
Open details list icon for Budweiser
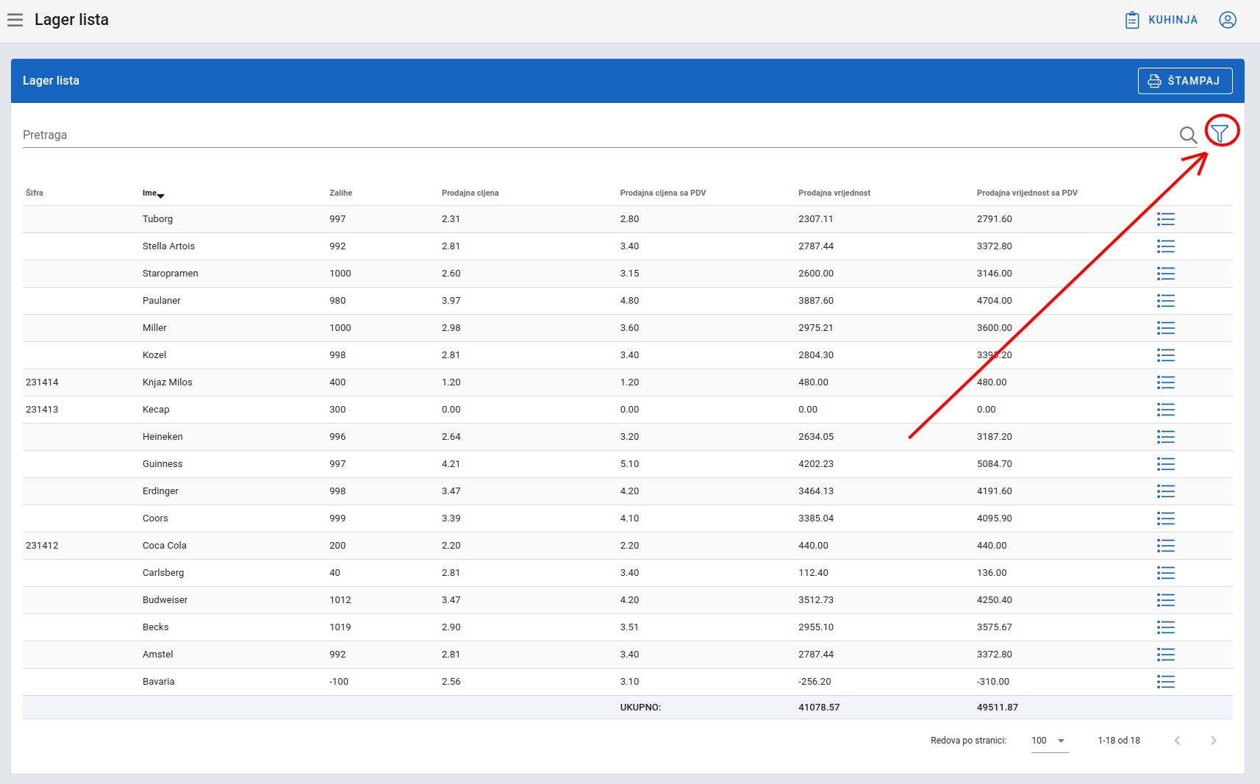[1166, 600]
